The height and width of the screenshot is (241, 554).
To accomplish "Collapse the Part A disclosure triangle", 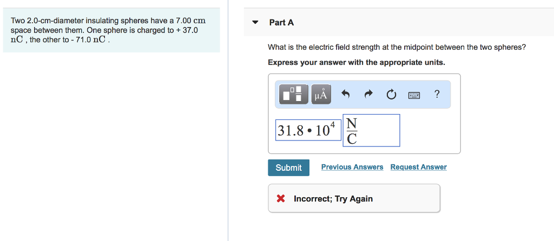I will [255, 23].
